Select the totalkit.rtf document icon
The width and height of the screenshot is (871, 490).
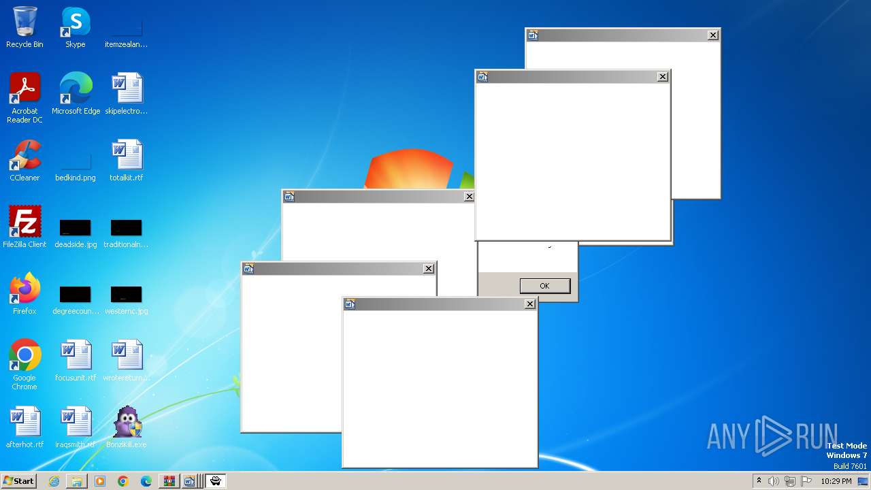127,161
